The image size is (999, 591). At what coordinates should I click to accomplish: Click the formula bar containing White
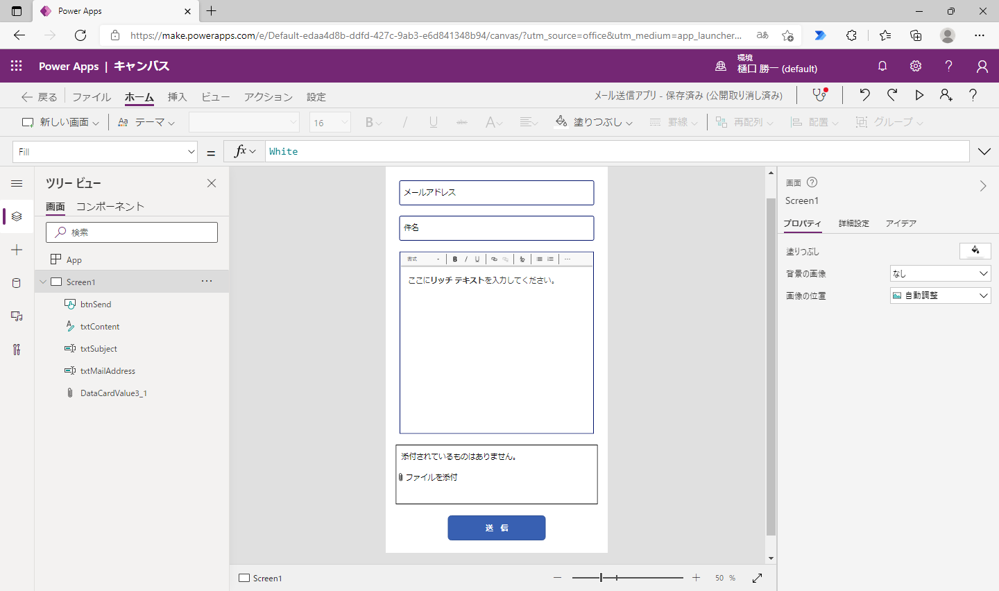(617, 151)
